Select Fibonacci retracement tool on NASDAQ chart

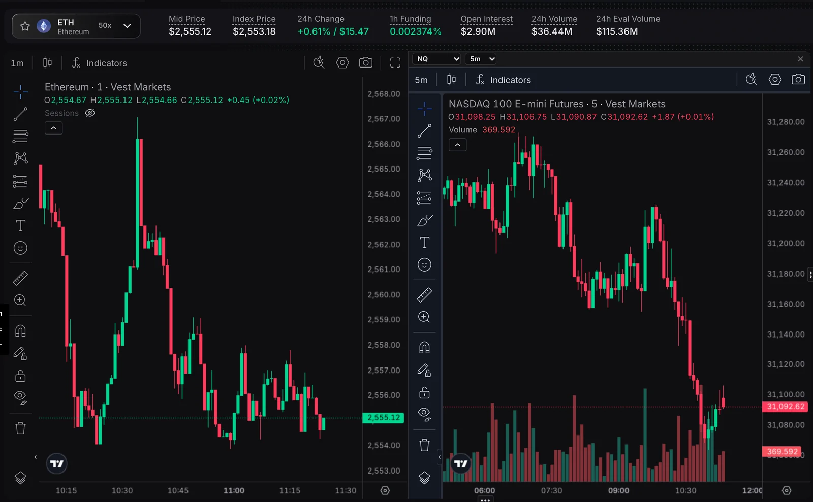pos(424,153)
